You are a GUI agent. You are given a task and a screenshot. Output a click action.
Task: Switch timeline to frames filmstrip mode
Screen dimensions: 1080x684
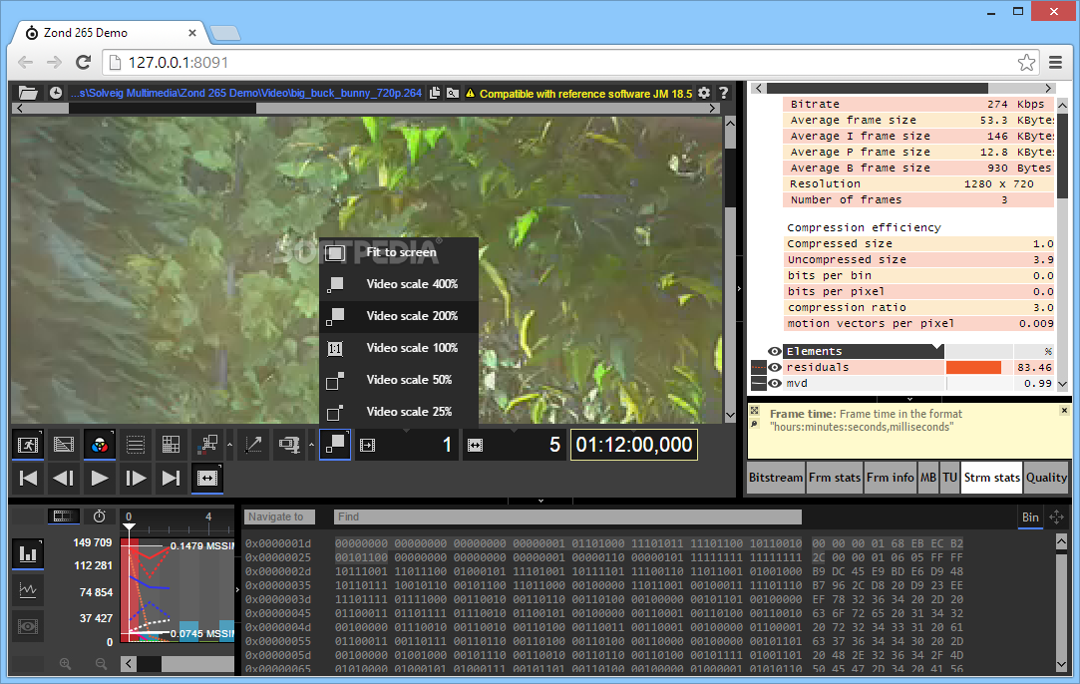coord(63,515)
